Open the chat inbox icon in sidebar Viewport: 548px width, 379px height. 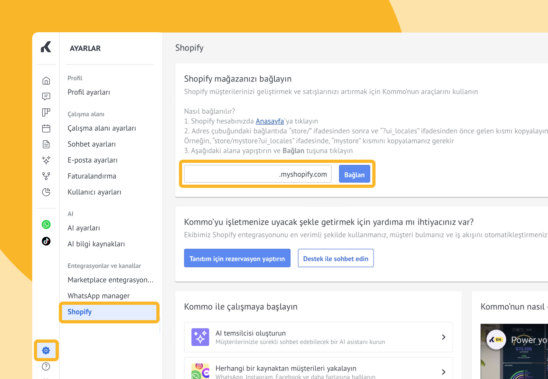(x=46, y=96)
